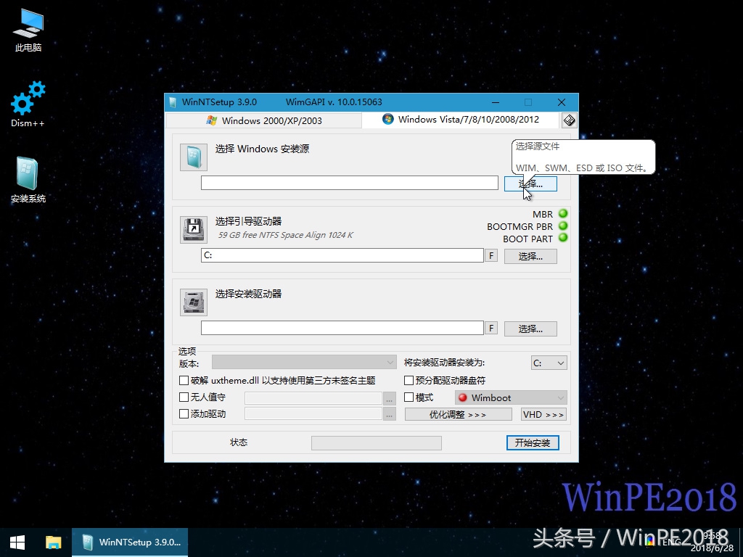This screenshot has width=743, height=557.
Task: Open the 此电脑 desktop icon
Action: [28, 30]
